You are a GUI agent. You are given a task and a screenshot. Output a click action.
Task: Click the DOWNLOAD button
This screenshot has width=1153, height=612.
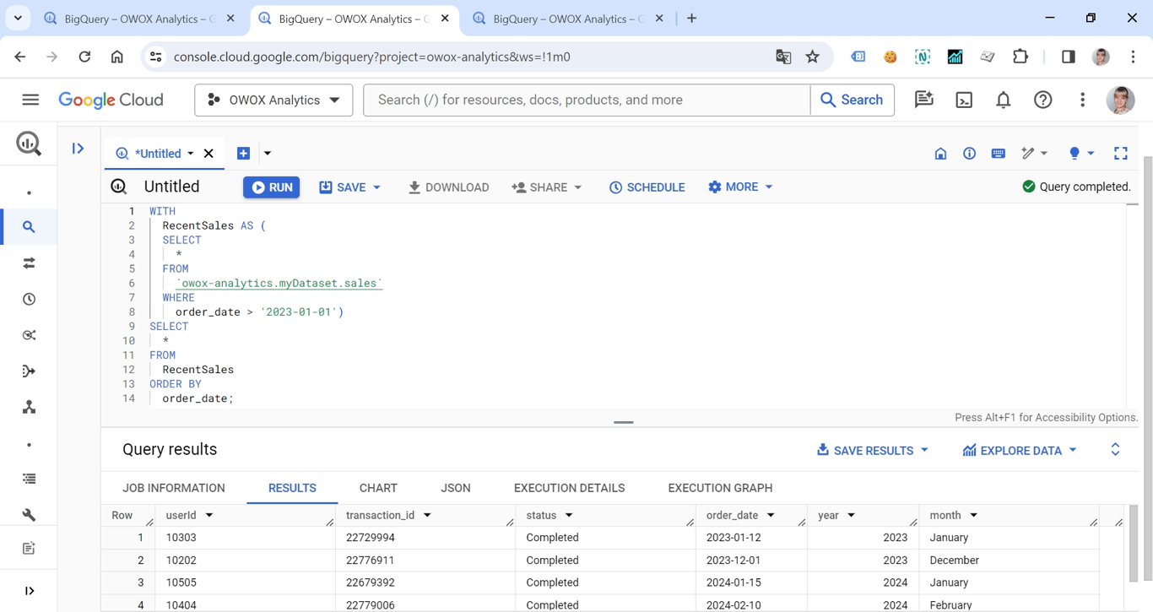point(448,187)
